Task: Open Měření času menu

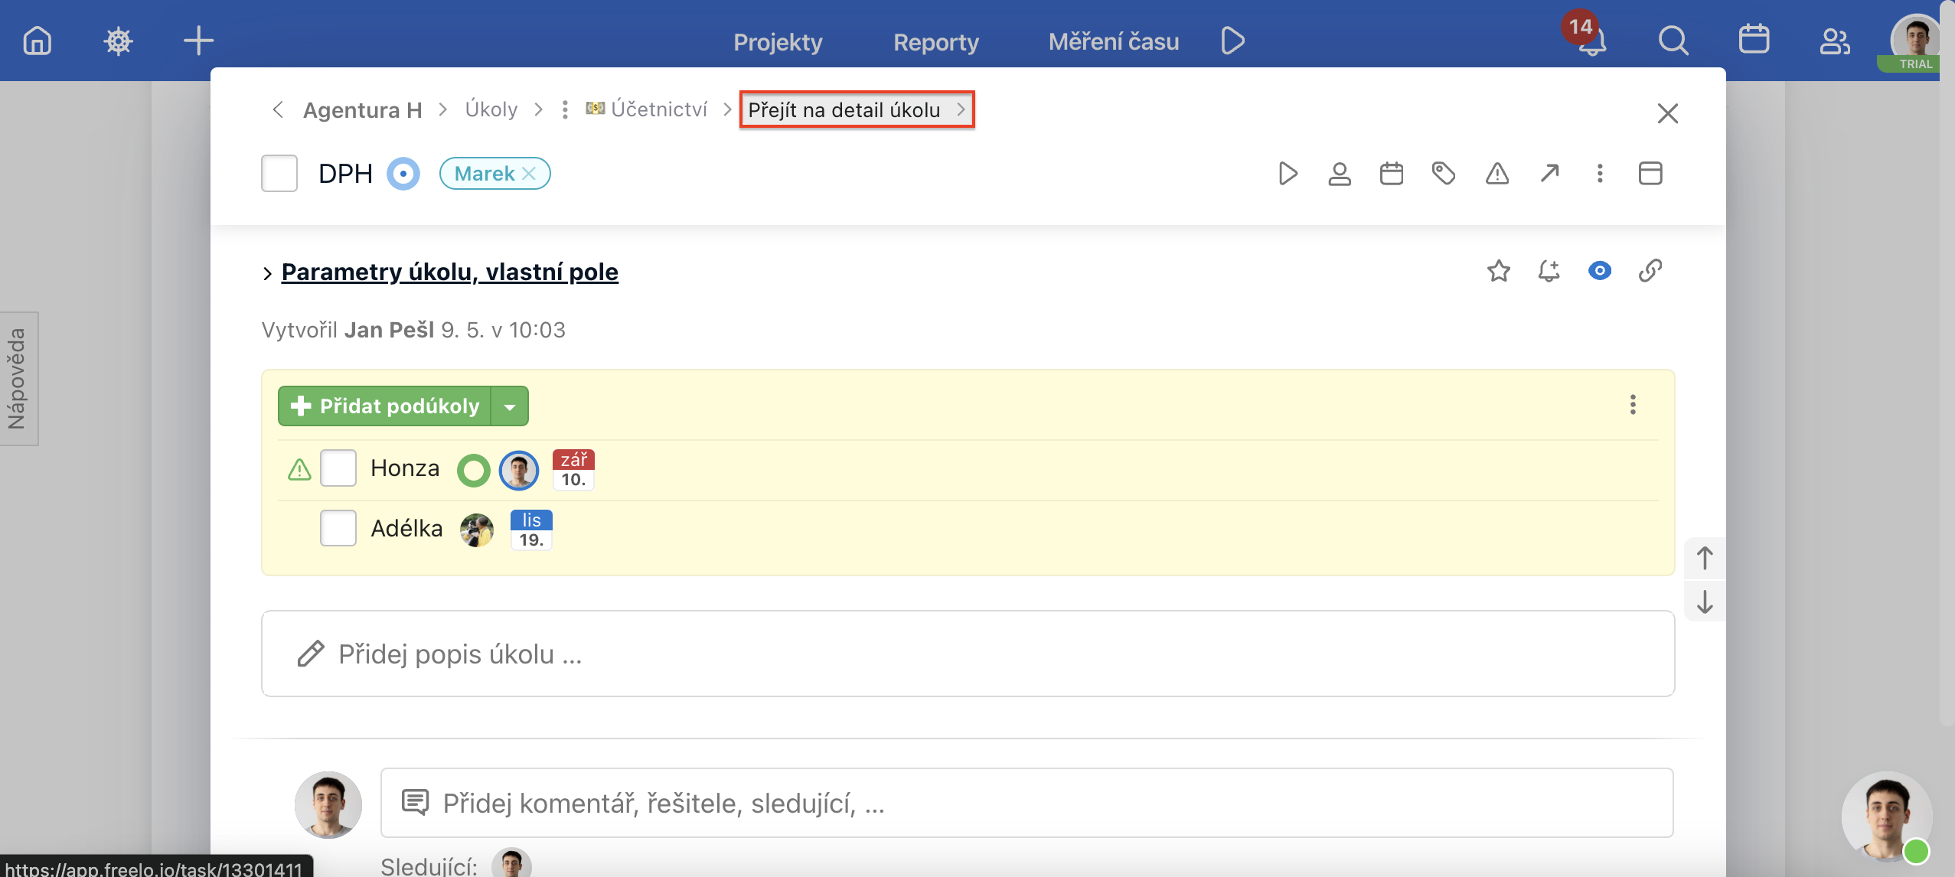Action: click(1113, 41)
